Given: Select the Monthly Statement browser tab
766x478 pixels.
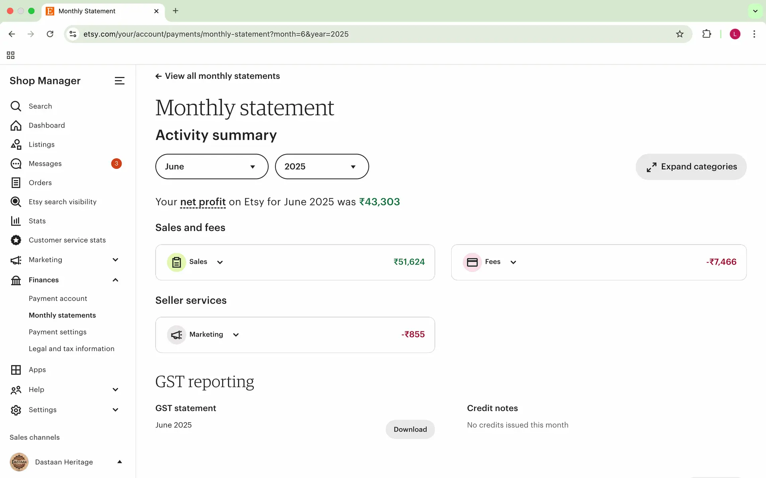Looking at the screenshot, I should pos(103,11).
